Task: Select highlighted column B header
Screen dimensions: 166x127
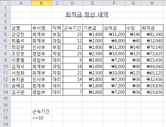Action: 41,3
